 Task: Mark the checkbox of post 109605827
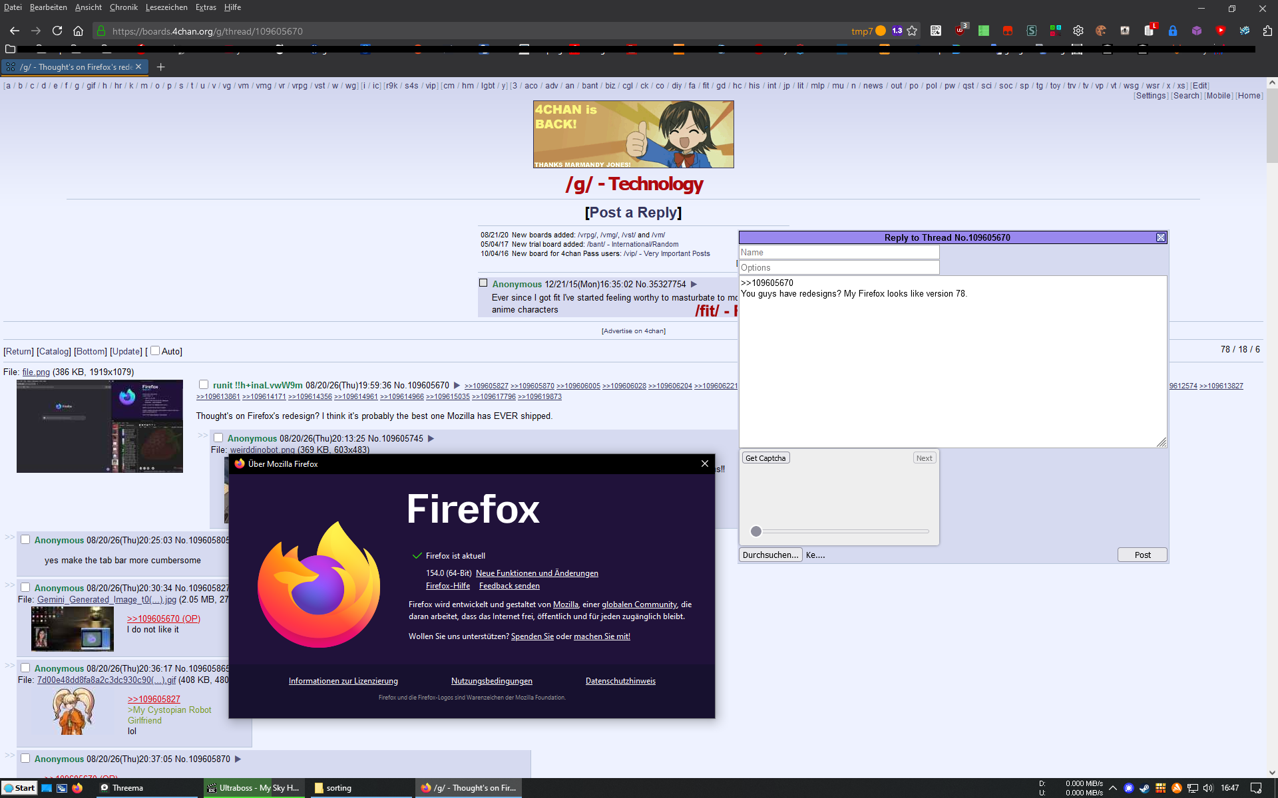(25, 587)
